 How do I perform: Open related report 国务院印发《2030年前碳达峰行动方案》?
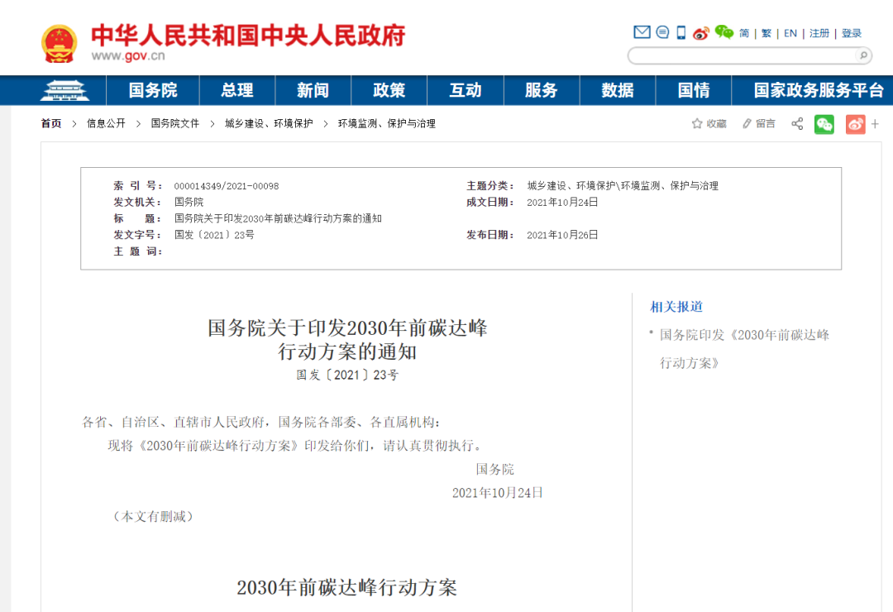[x=744, y=349]
